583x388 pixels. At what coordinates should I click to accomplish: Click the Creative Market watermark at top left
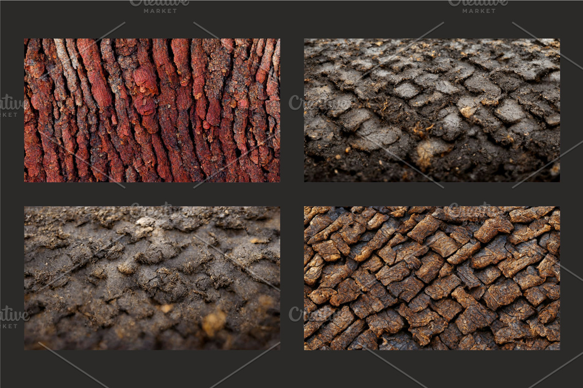pyautogui.click(x=159, y=6)
